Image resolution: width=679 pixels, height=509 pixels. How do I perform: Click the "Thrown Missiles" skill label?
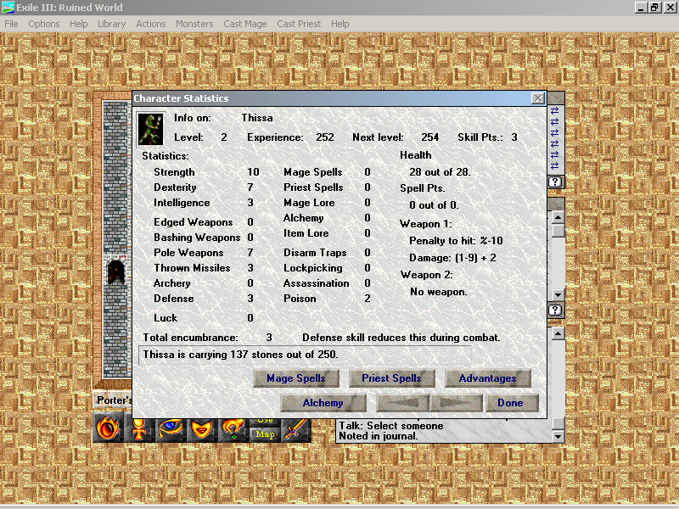tap(192, 268)
